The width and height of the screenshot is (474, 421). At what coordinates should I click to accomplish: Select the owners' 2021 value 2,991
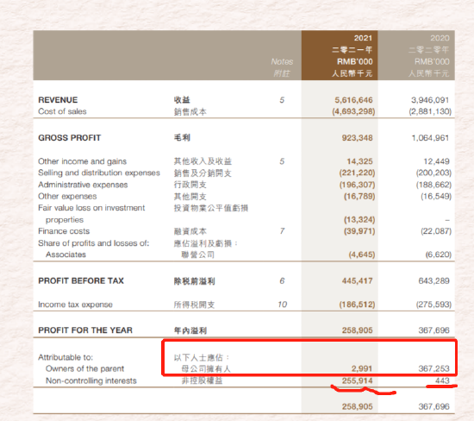[362, 368]
